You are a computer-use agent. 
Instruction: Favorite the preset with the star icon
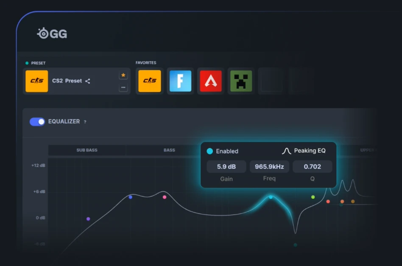(x=123, y=75)
